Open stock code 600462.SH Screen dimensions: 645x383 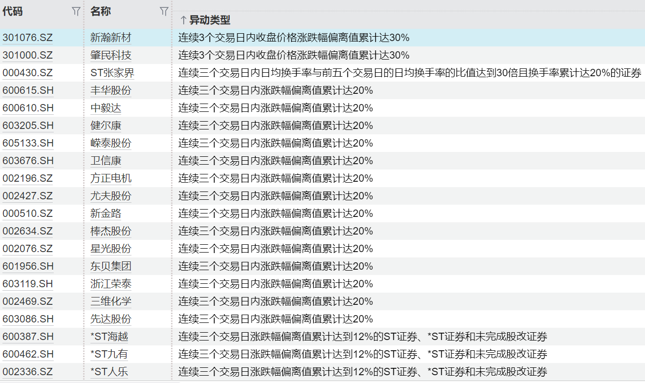[28, 354]
